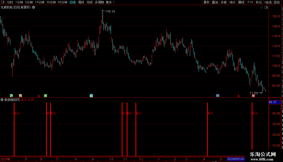
Task: Add stock via +自选 button
Action: tap(268, 2)
